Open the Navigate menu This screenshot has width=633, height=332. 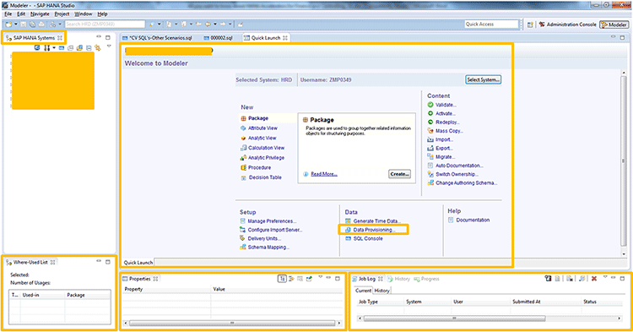tap(40, 14)
